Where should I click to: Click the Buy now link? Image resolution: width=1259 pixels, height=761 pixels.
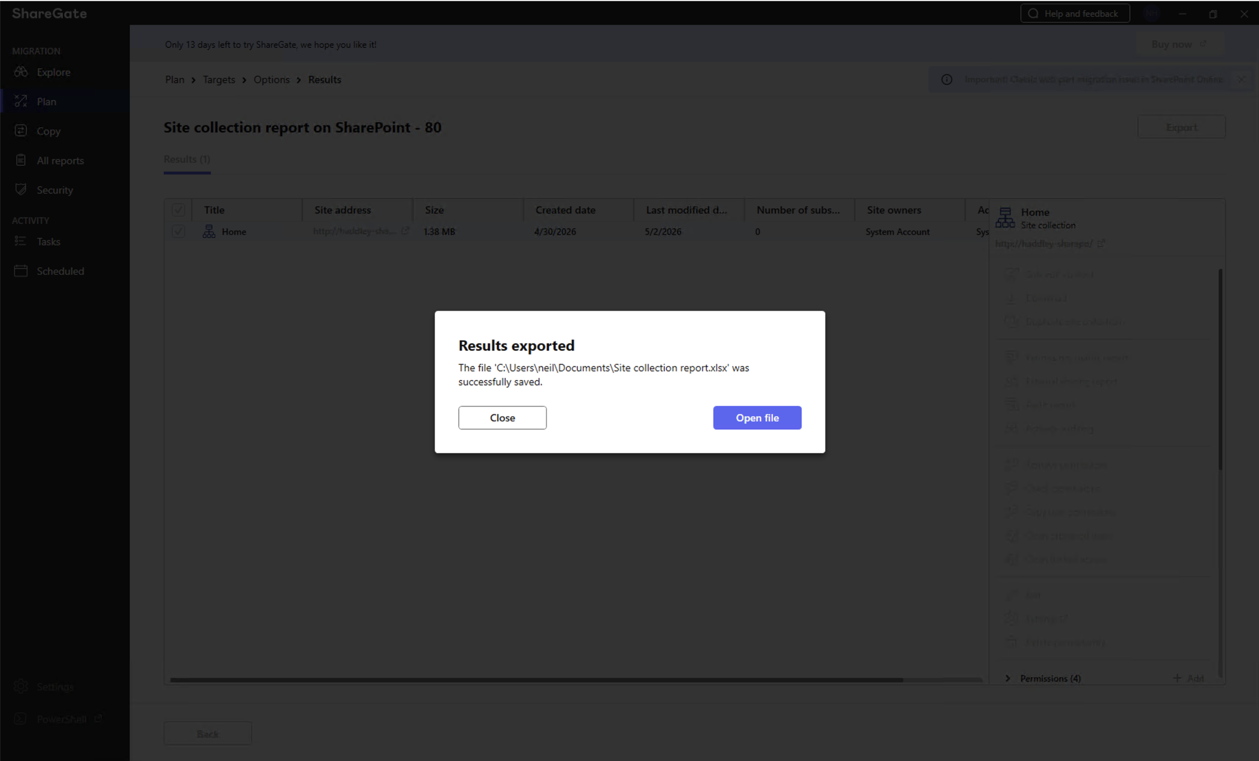coord(1179,44)
